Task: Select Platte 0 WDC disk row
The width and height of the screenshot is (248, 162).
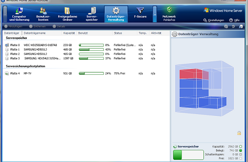Action: click(x=86, y=45)
